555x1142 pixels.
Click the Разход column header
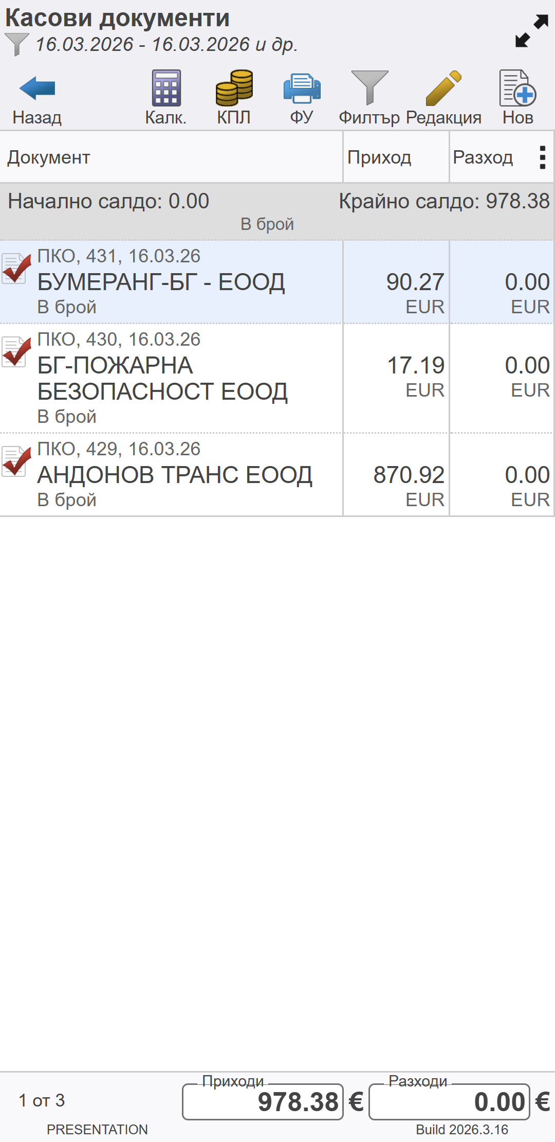click(x=483, y=157)
